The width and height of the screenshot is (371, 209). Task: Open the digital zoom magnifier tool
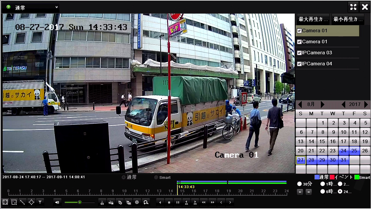[x=146, y=202]
